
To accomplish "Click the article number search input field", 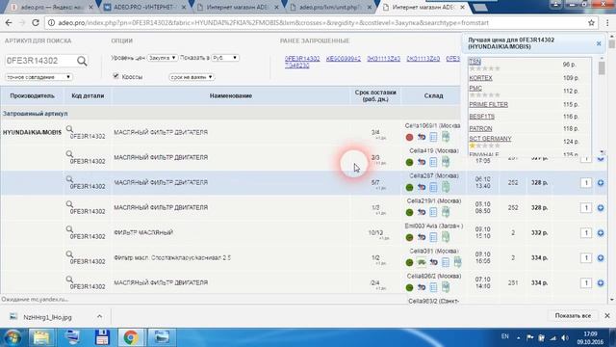I will click(40, 61).
